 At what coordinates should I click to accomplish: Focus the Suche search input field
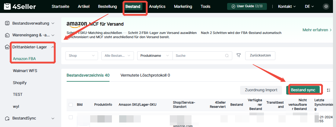(200, 56)
